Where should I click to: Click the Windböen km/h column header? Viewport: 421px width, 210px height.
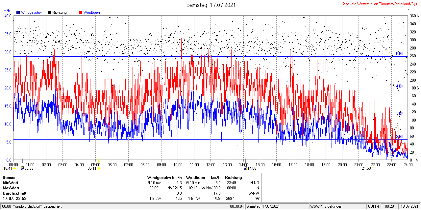pos(203,178)
